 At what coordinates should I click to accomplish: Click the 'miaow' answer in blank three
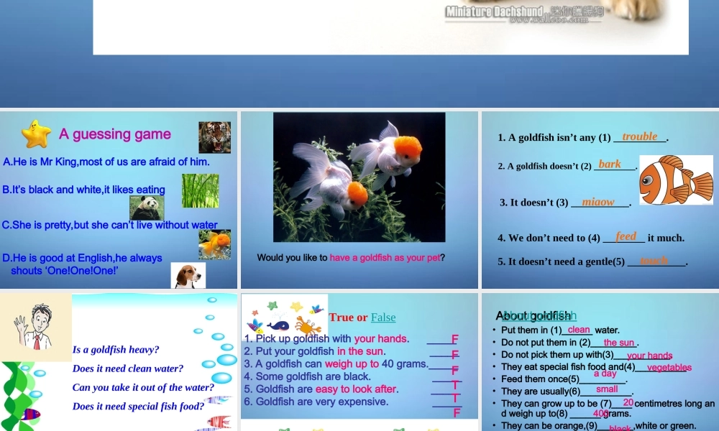(x=598, y=202)
